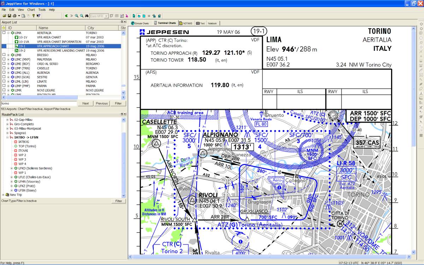Click the Open folder toolbar icon
Screen dimensions: 424x265
[x=4, y=16]
